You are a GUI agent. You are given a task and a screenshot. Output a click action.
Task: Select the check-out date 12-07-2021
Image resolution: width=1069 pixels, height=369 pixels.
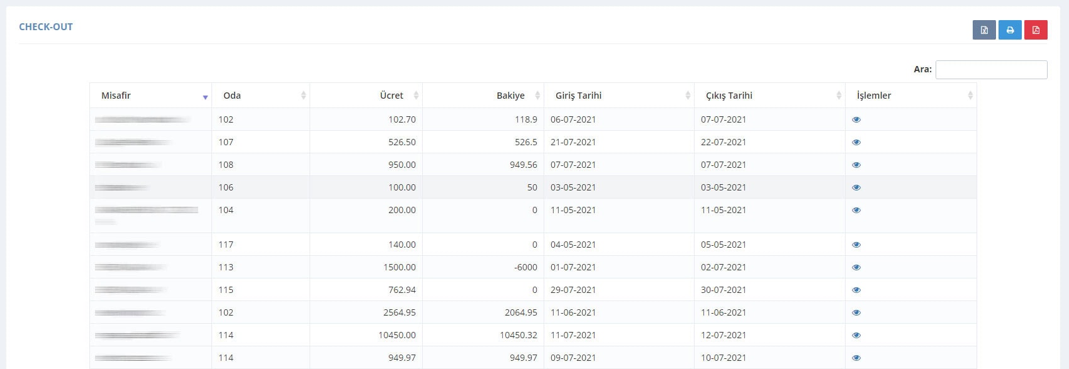724,335
